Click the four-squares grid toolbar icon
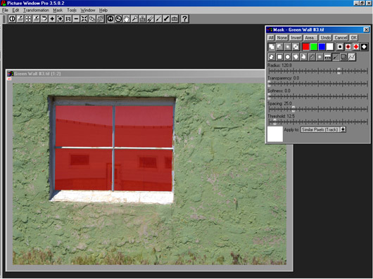The height and width of the screenshot is (279, 373). point(28,19)
